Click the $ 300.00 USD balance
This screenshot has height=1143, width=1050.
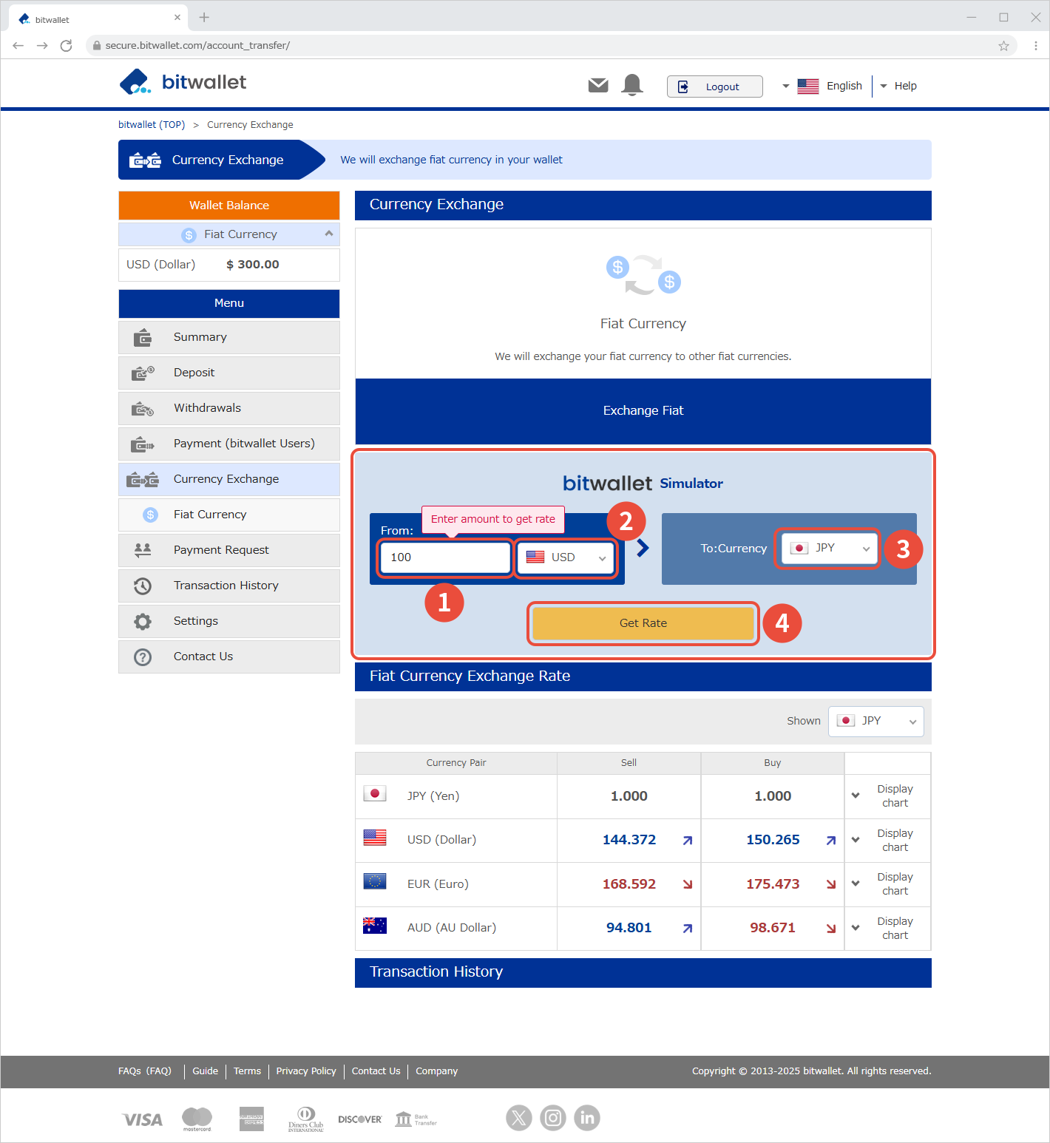click(253, 265)
